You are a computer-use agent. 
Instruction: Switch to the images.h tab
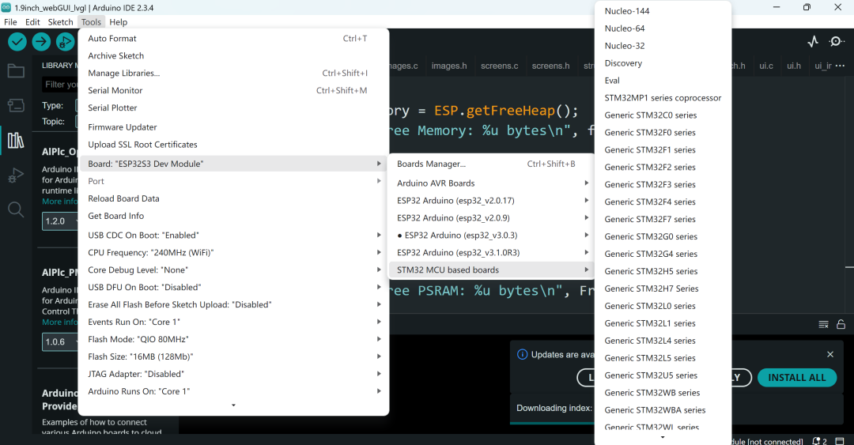click(x=449, y=66)
